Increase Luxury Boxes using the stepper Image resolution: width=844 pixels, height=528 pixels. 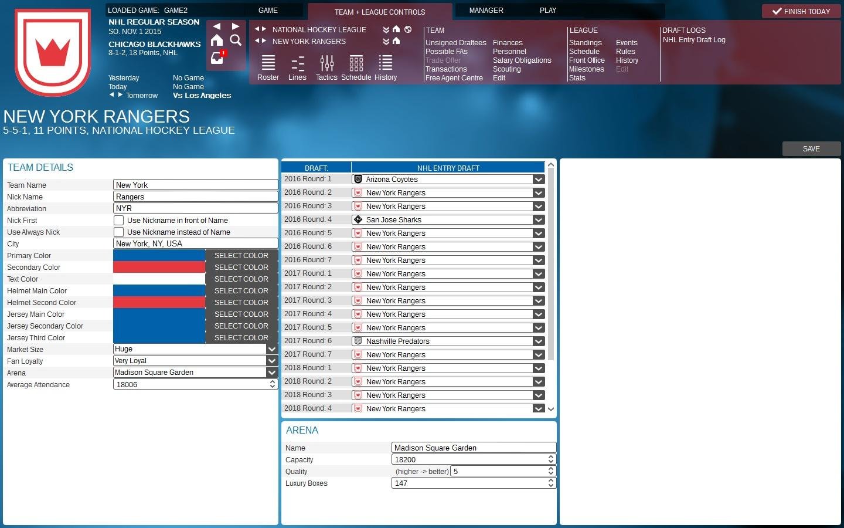coord(550,480)
